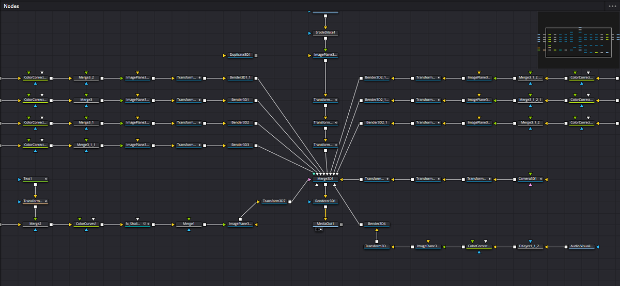The image size is (620, 286).
Task: Select the Merge2 node
Action: pos(35,225)
